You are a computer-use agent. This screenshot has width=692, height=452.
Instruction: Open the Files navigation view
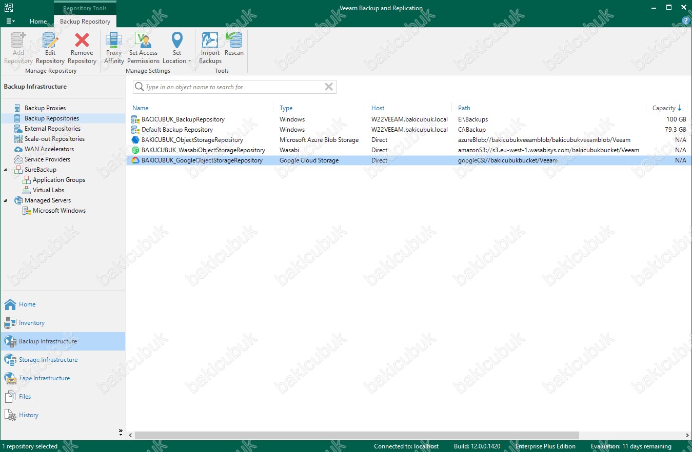[63, 397]
